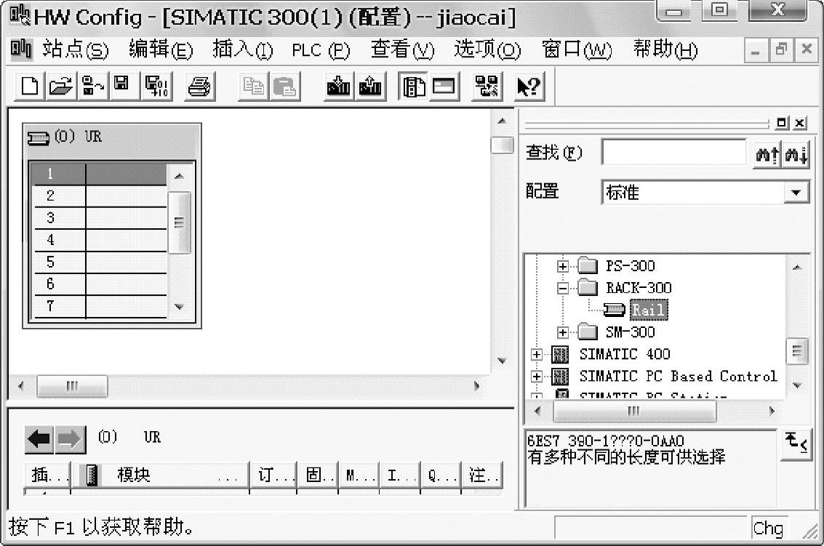Click the catalog info toggle icon
Image resolution: width=824 pixels, height=546 pixels.
(796, 444)
